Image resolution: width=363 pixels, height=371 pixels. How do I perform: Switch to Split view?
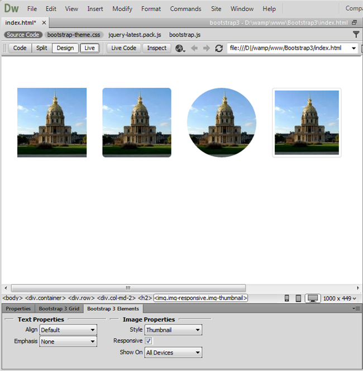[x=41, y=48]
